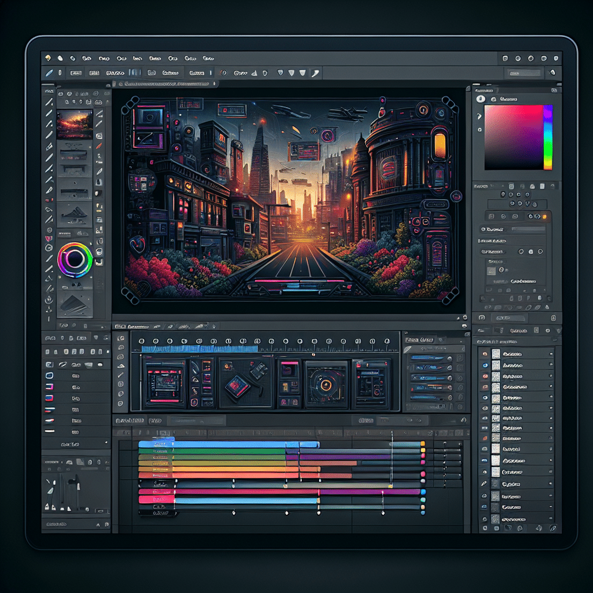Select the blue pencil tool in options bar
This screenshot has width=593, height=593.
point(49,73)
